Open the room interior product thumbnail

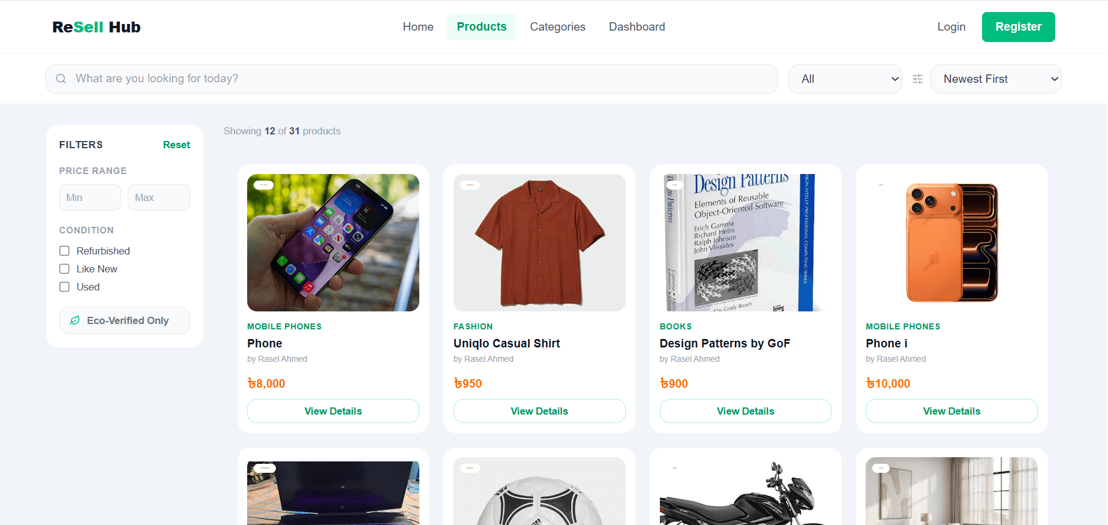[952, 492]
